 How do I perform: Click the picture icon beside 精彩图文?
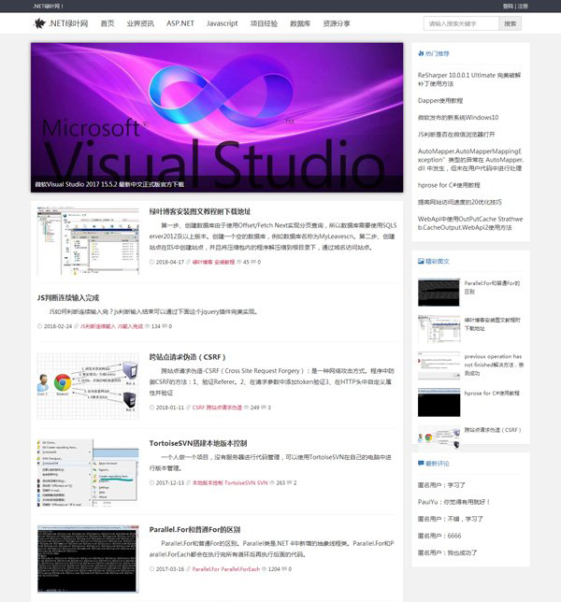tap(421, 262)
